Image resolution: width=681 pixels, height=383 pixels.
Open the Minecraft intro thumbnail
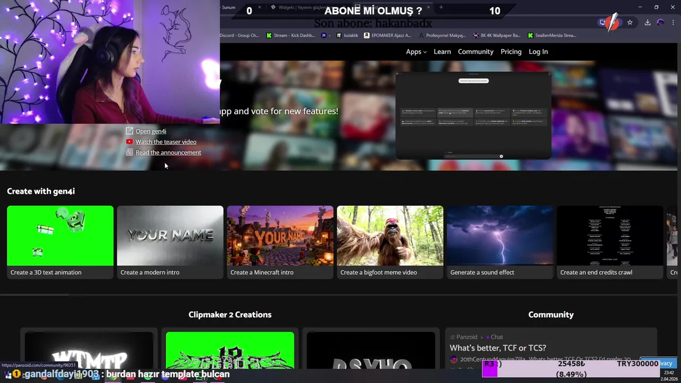coord(280,236)
